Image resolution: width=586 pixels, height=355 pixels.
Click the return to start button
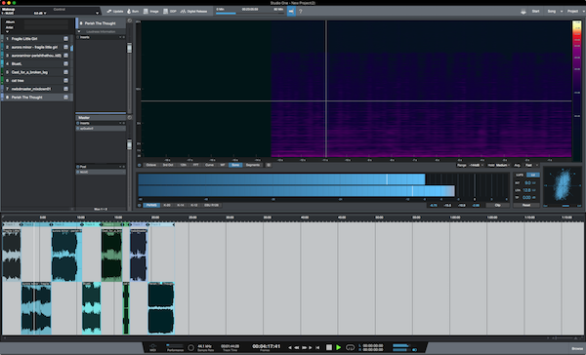(x=317, y=347)
